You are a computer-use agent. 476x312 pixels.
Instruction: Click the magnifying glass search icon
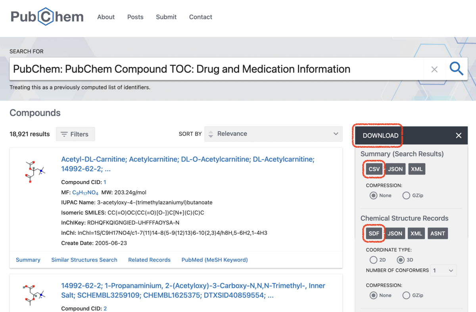[x=456, y=69]
